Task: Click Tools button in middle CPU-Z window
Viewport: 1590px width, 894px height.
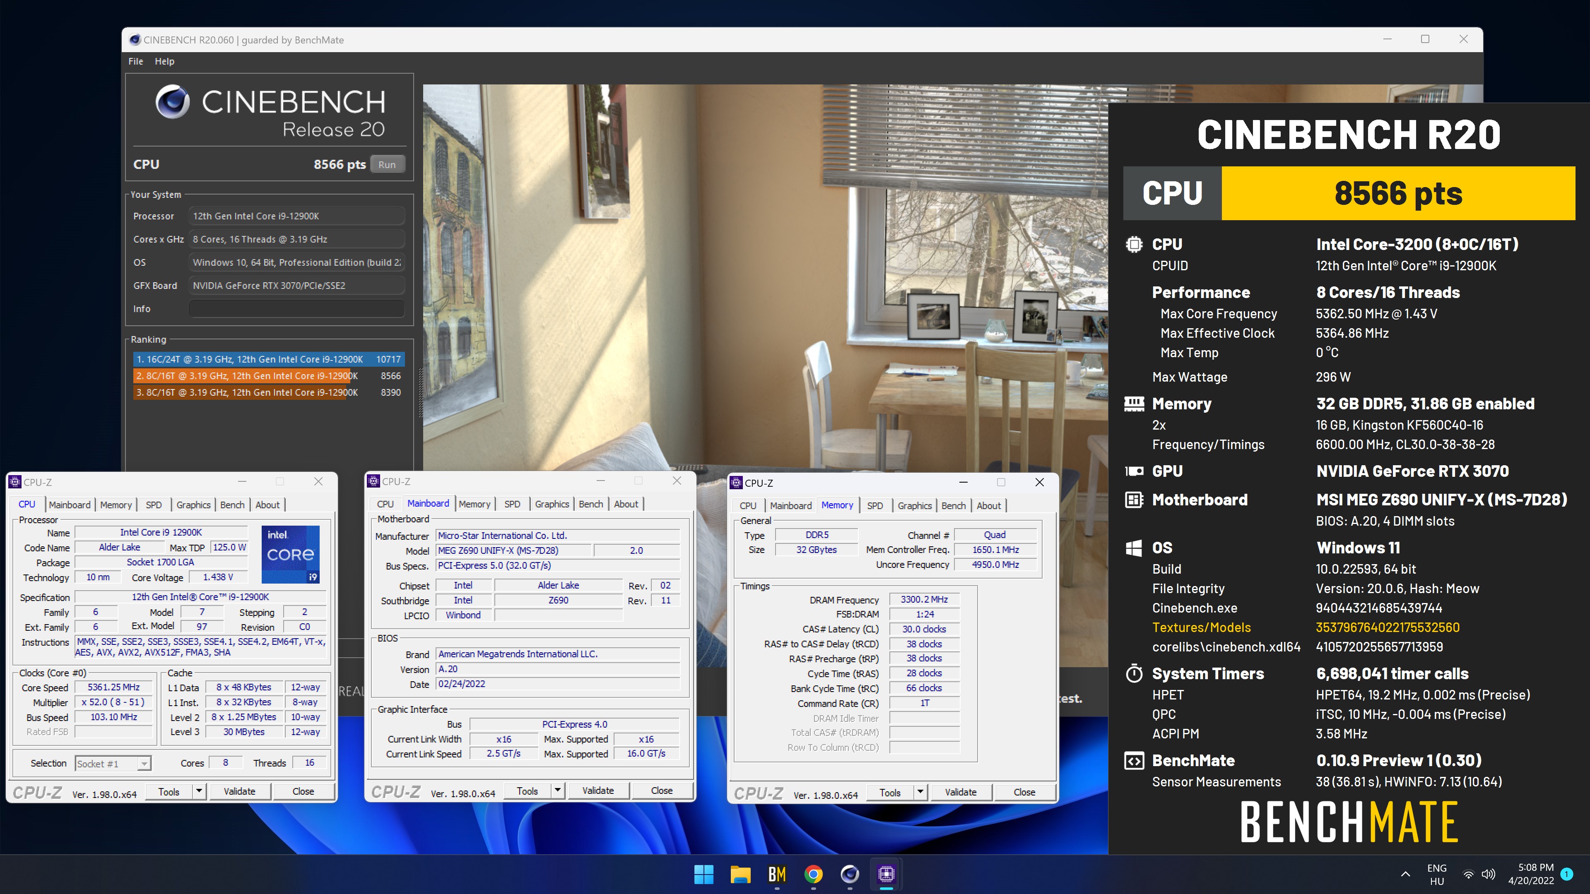Action: point(527,791)
